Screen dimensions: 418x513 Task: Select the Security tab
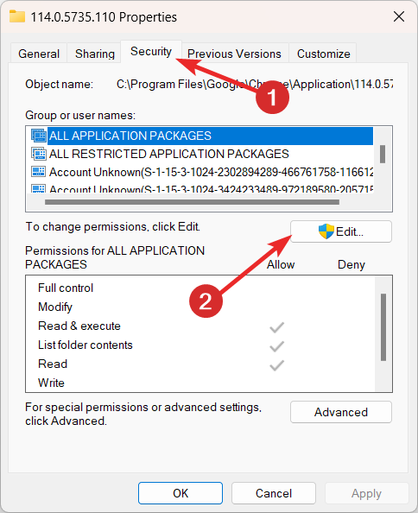pyautogui.click(x=151, y=51)
